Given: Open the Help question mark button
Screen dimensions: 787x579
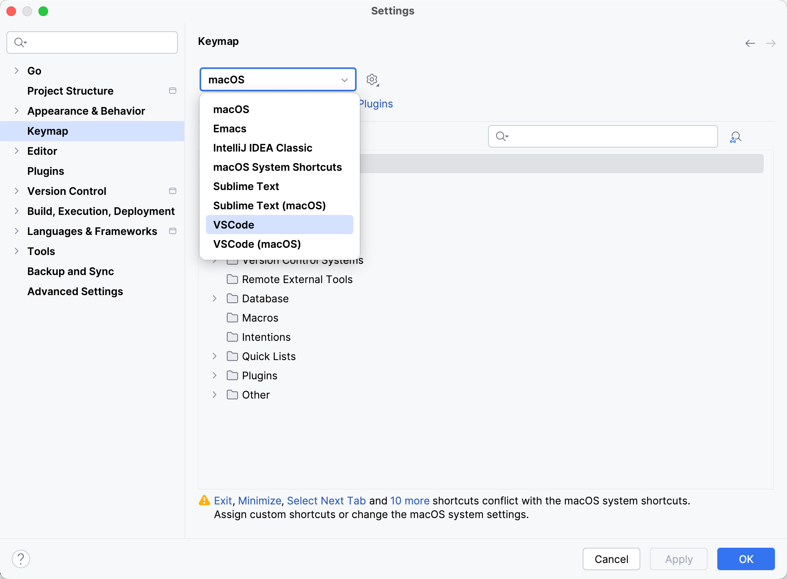Looking at the screenshot, I should click(21, 558).
